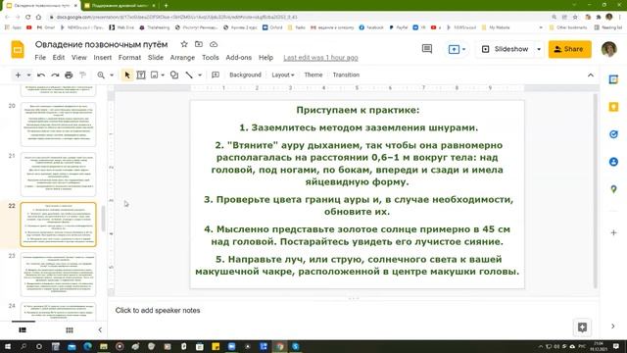
Task: Click the zoom magnifier tool
Action: (x=101, y=75)
